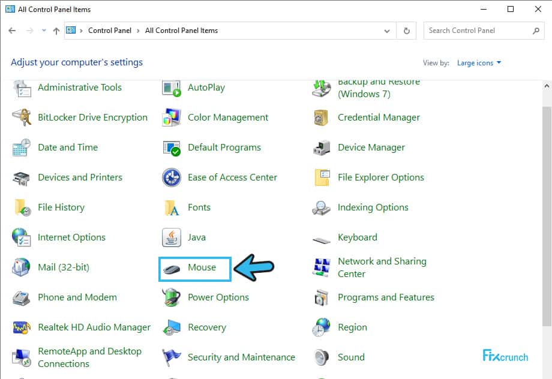Click the search magnifier icon
The height and width of the screenshot is (379, 552).
536,31
